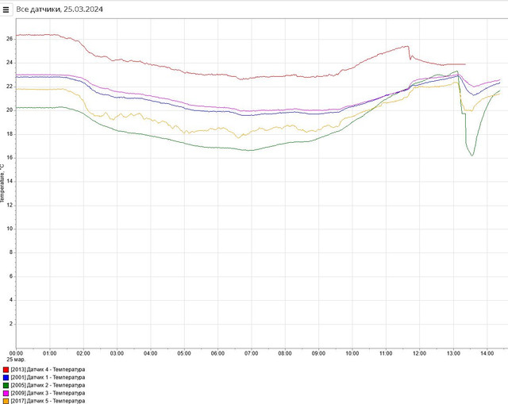The height and width of the screenshot is (404, 508).
Task: Click the 24 value on temperature axis
Action: coord(10,63)
